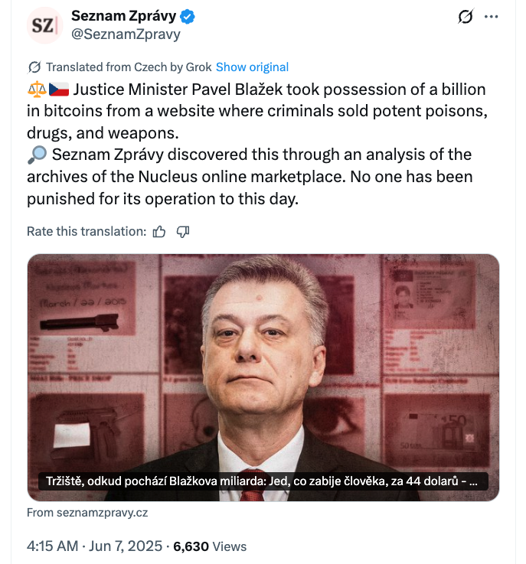The height and width of the screenshot is (564, 526).
Task: Click the translation icon beside "Translated from Czech"
Action: pos(34,67)
